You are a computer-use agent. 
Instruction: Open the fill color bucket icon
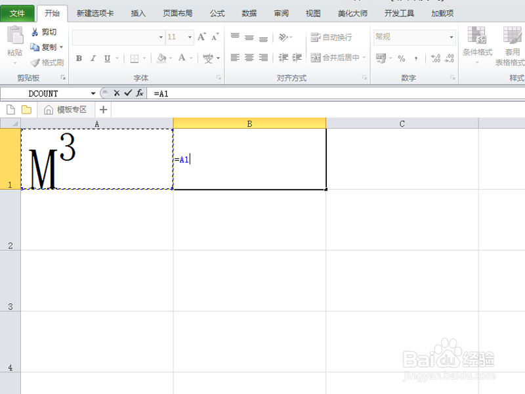click(160, 58)
